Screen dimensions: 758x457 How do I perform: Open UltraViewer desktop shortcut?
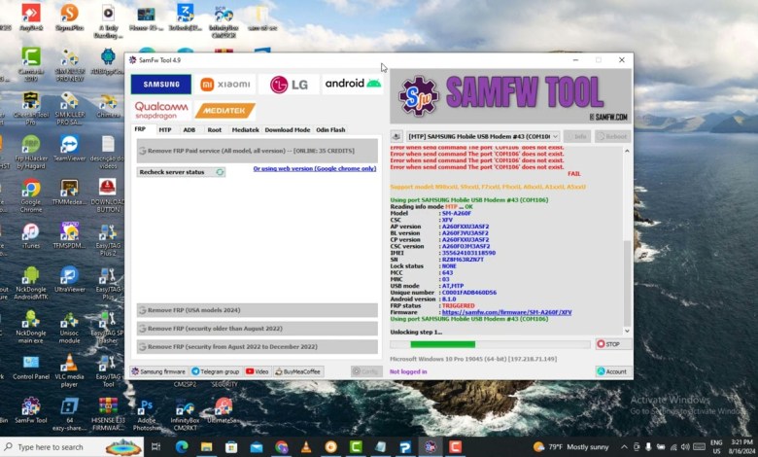point(70,279)
